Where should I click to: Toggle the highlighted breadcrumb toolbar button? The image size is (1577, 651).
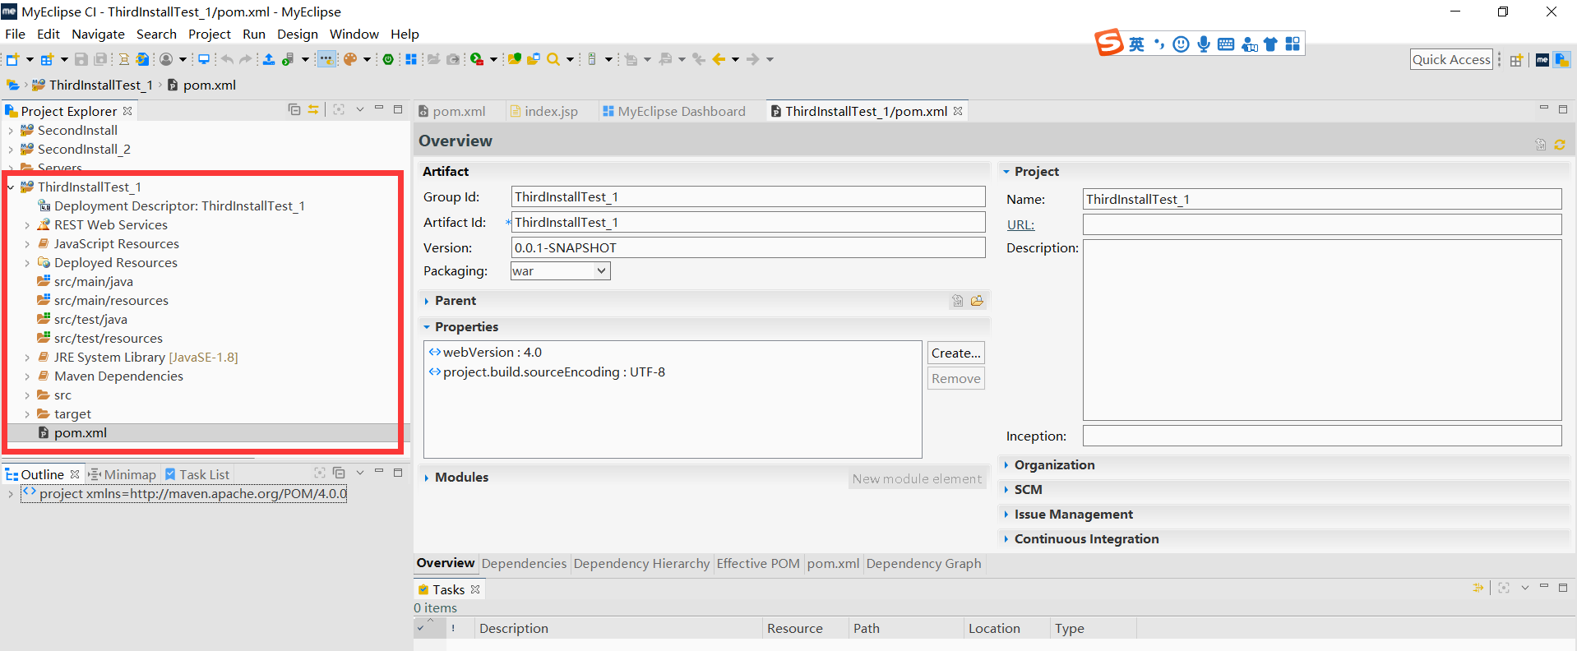coord(326,59)
